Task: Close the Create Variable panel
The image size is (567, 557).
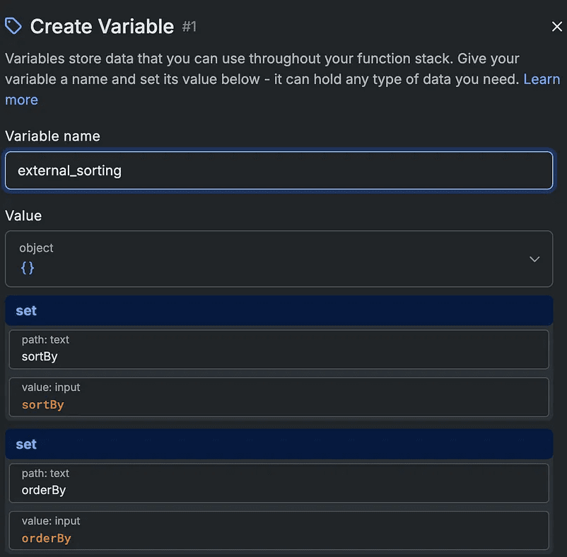Action: (556, 27)
